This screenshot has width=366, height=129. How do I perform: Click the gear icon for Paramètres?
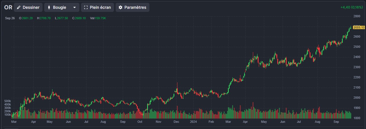tap(120, 7)
